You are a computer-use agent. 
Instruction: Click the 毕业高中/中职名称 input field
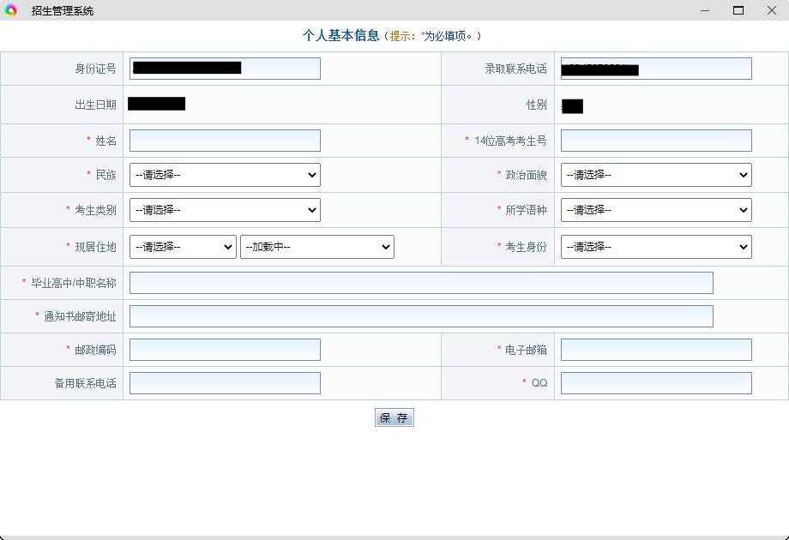tap(421, 283)
